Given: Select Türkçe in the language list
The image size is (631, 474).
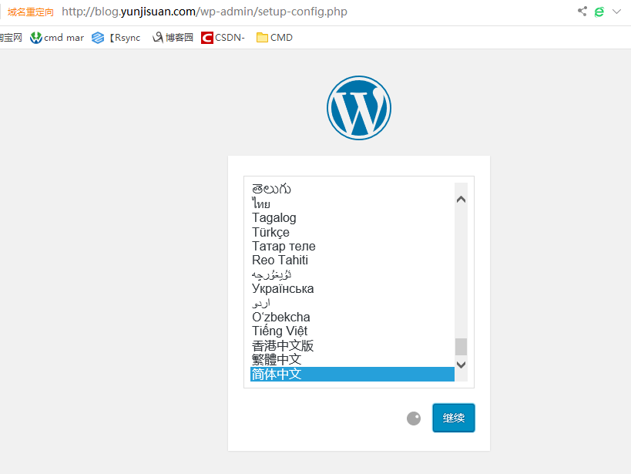Looking at the screenshot, I should coord(352,232).
